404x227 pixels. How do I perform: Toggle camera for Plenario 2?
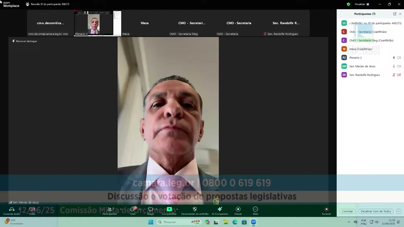pyautogui.click(x=399, y=58)
